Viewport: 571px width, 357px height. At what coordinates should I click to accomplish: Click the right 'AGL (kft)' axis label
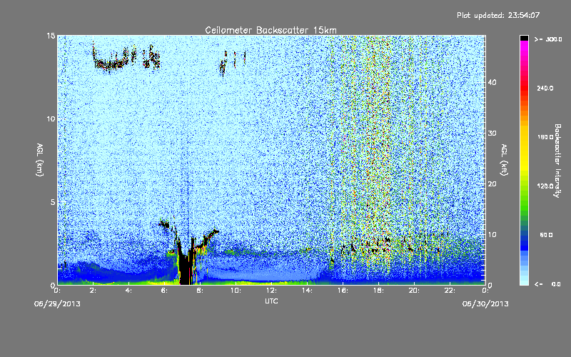(504, 159)
